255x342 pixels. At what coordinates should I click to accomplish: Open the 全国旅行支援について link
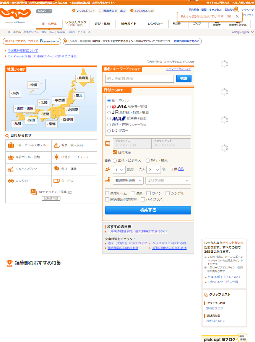click(x=23, y=51)
